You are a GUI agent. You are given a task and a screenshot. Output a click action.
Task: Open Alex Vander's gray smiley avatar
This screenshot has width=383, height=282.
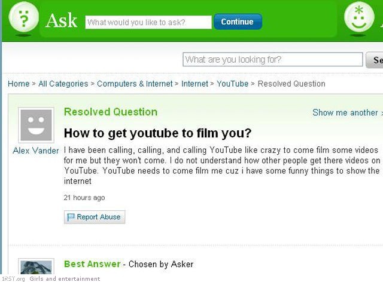click(36, 125)
